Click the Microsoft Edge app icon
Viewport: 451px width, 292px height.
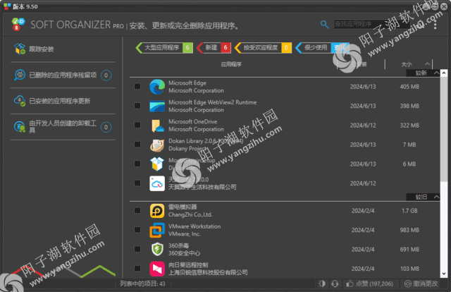[157, 87]
